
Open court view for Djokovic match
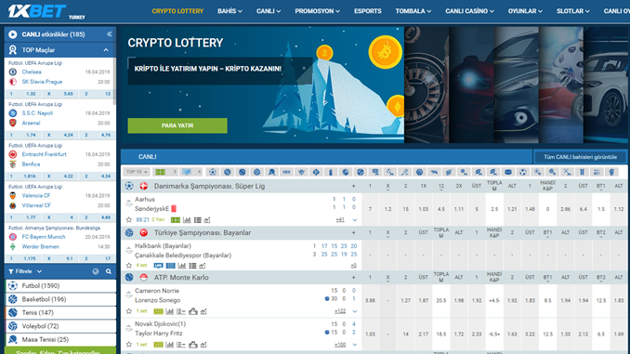point(158,345)
